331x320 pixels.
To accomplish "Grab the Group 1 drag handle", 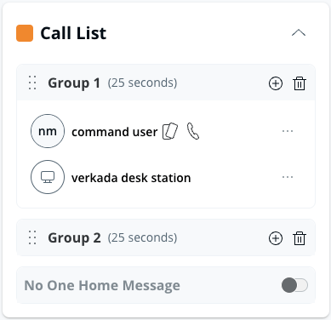I will click(x=32, y=83).
